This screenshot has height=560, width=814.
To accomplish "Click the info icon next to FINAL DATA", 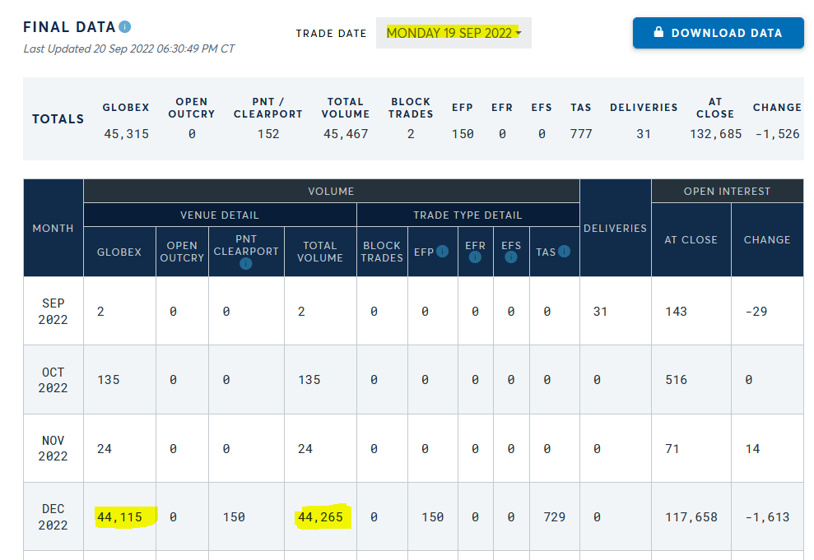I will tap(124, 26).
